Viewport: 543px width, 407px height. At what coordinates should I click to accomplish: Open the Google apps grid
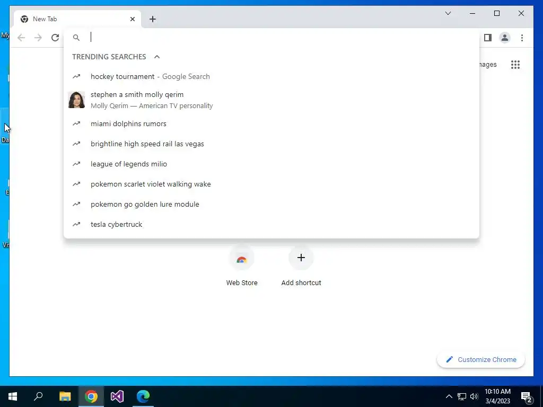point(515,64)
